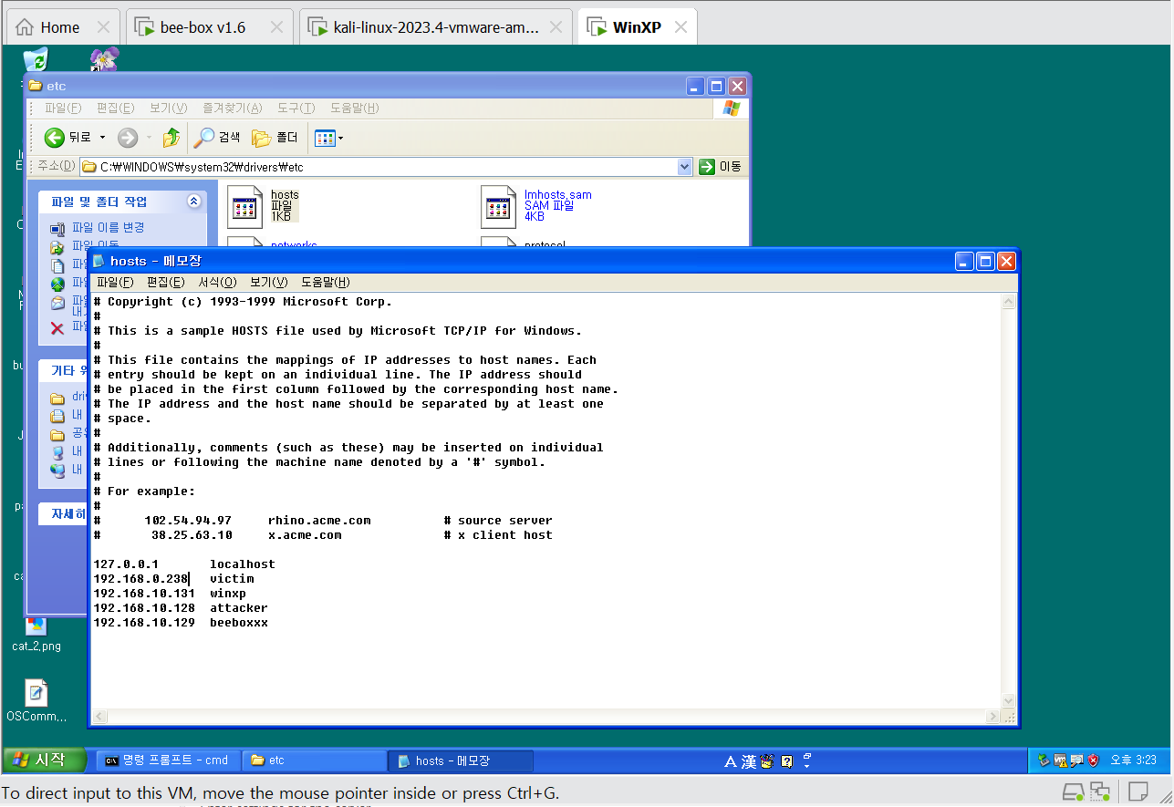Close the WinXP tab with its X

pos(681,27)
